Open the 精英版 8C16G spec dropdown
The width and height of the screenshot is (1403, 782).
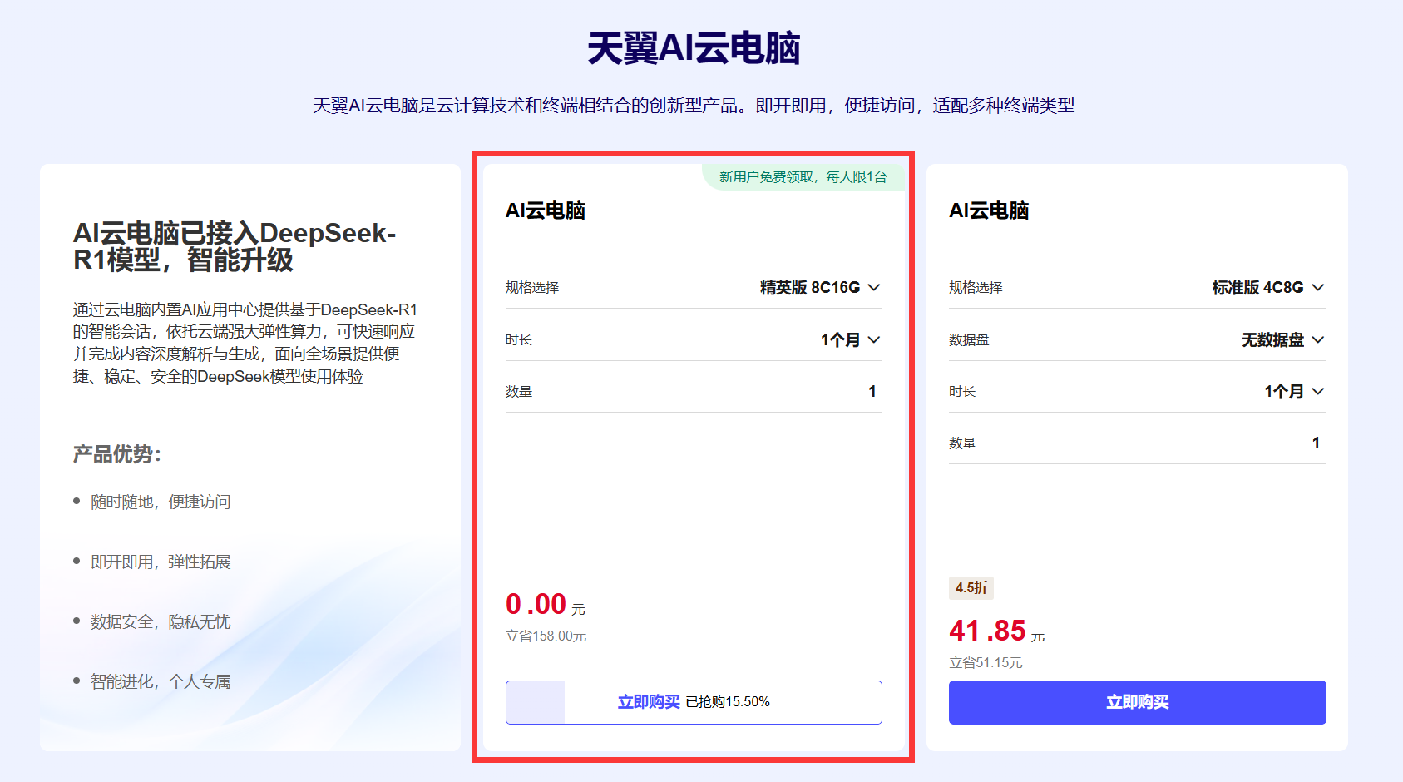(820, 287)
